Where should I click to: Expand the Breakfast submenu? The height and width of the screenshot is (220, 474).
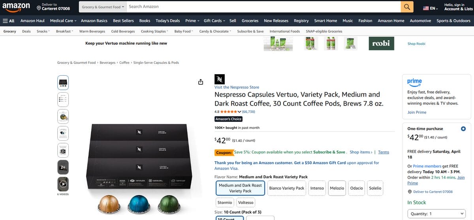pyautogui.click(x=64, y=31)
